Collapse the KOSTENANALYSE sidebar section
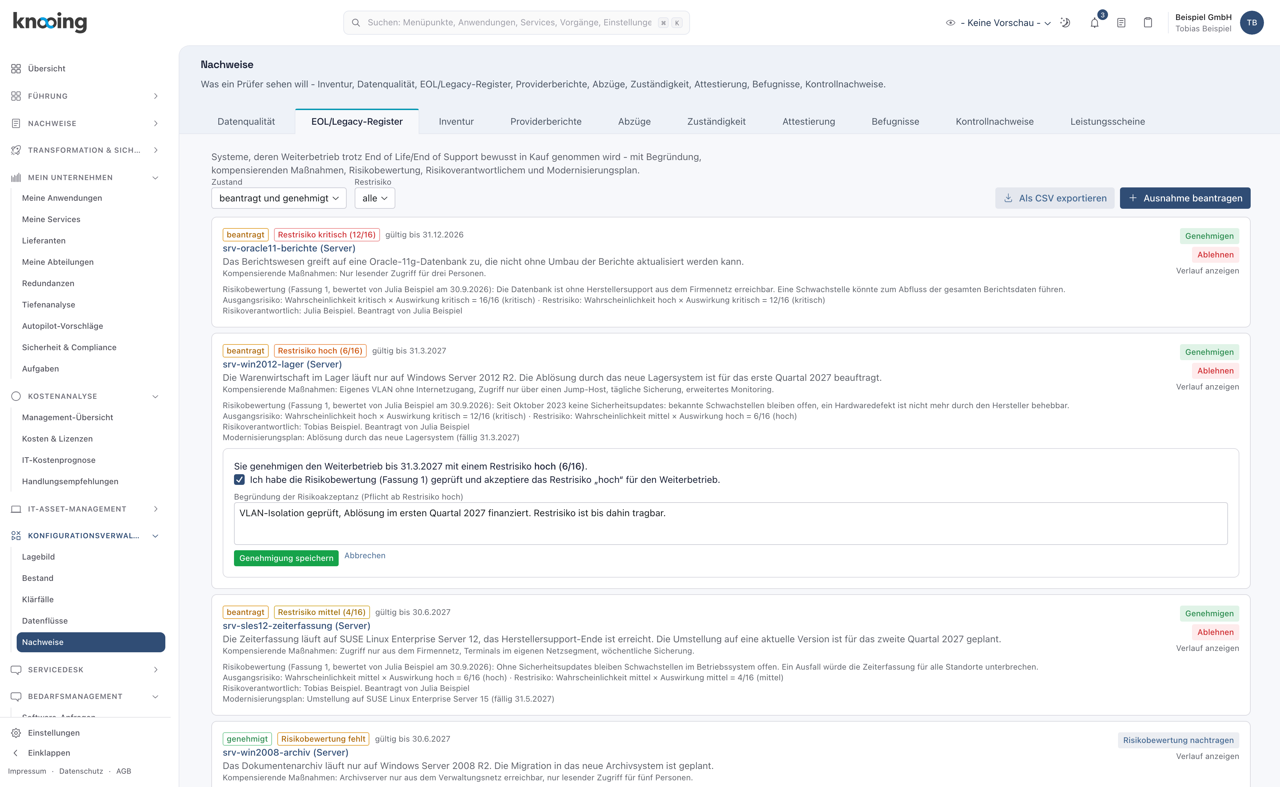Screen dimensions: 1280x787 click(85, 397)
